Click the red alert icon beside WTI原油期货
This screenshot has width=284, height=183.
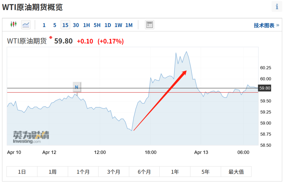pyautogui.click(x=51, y=38)
